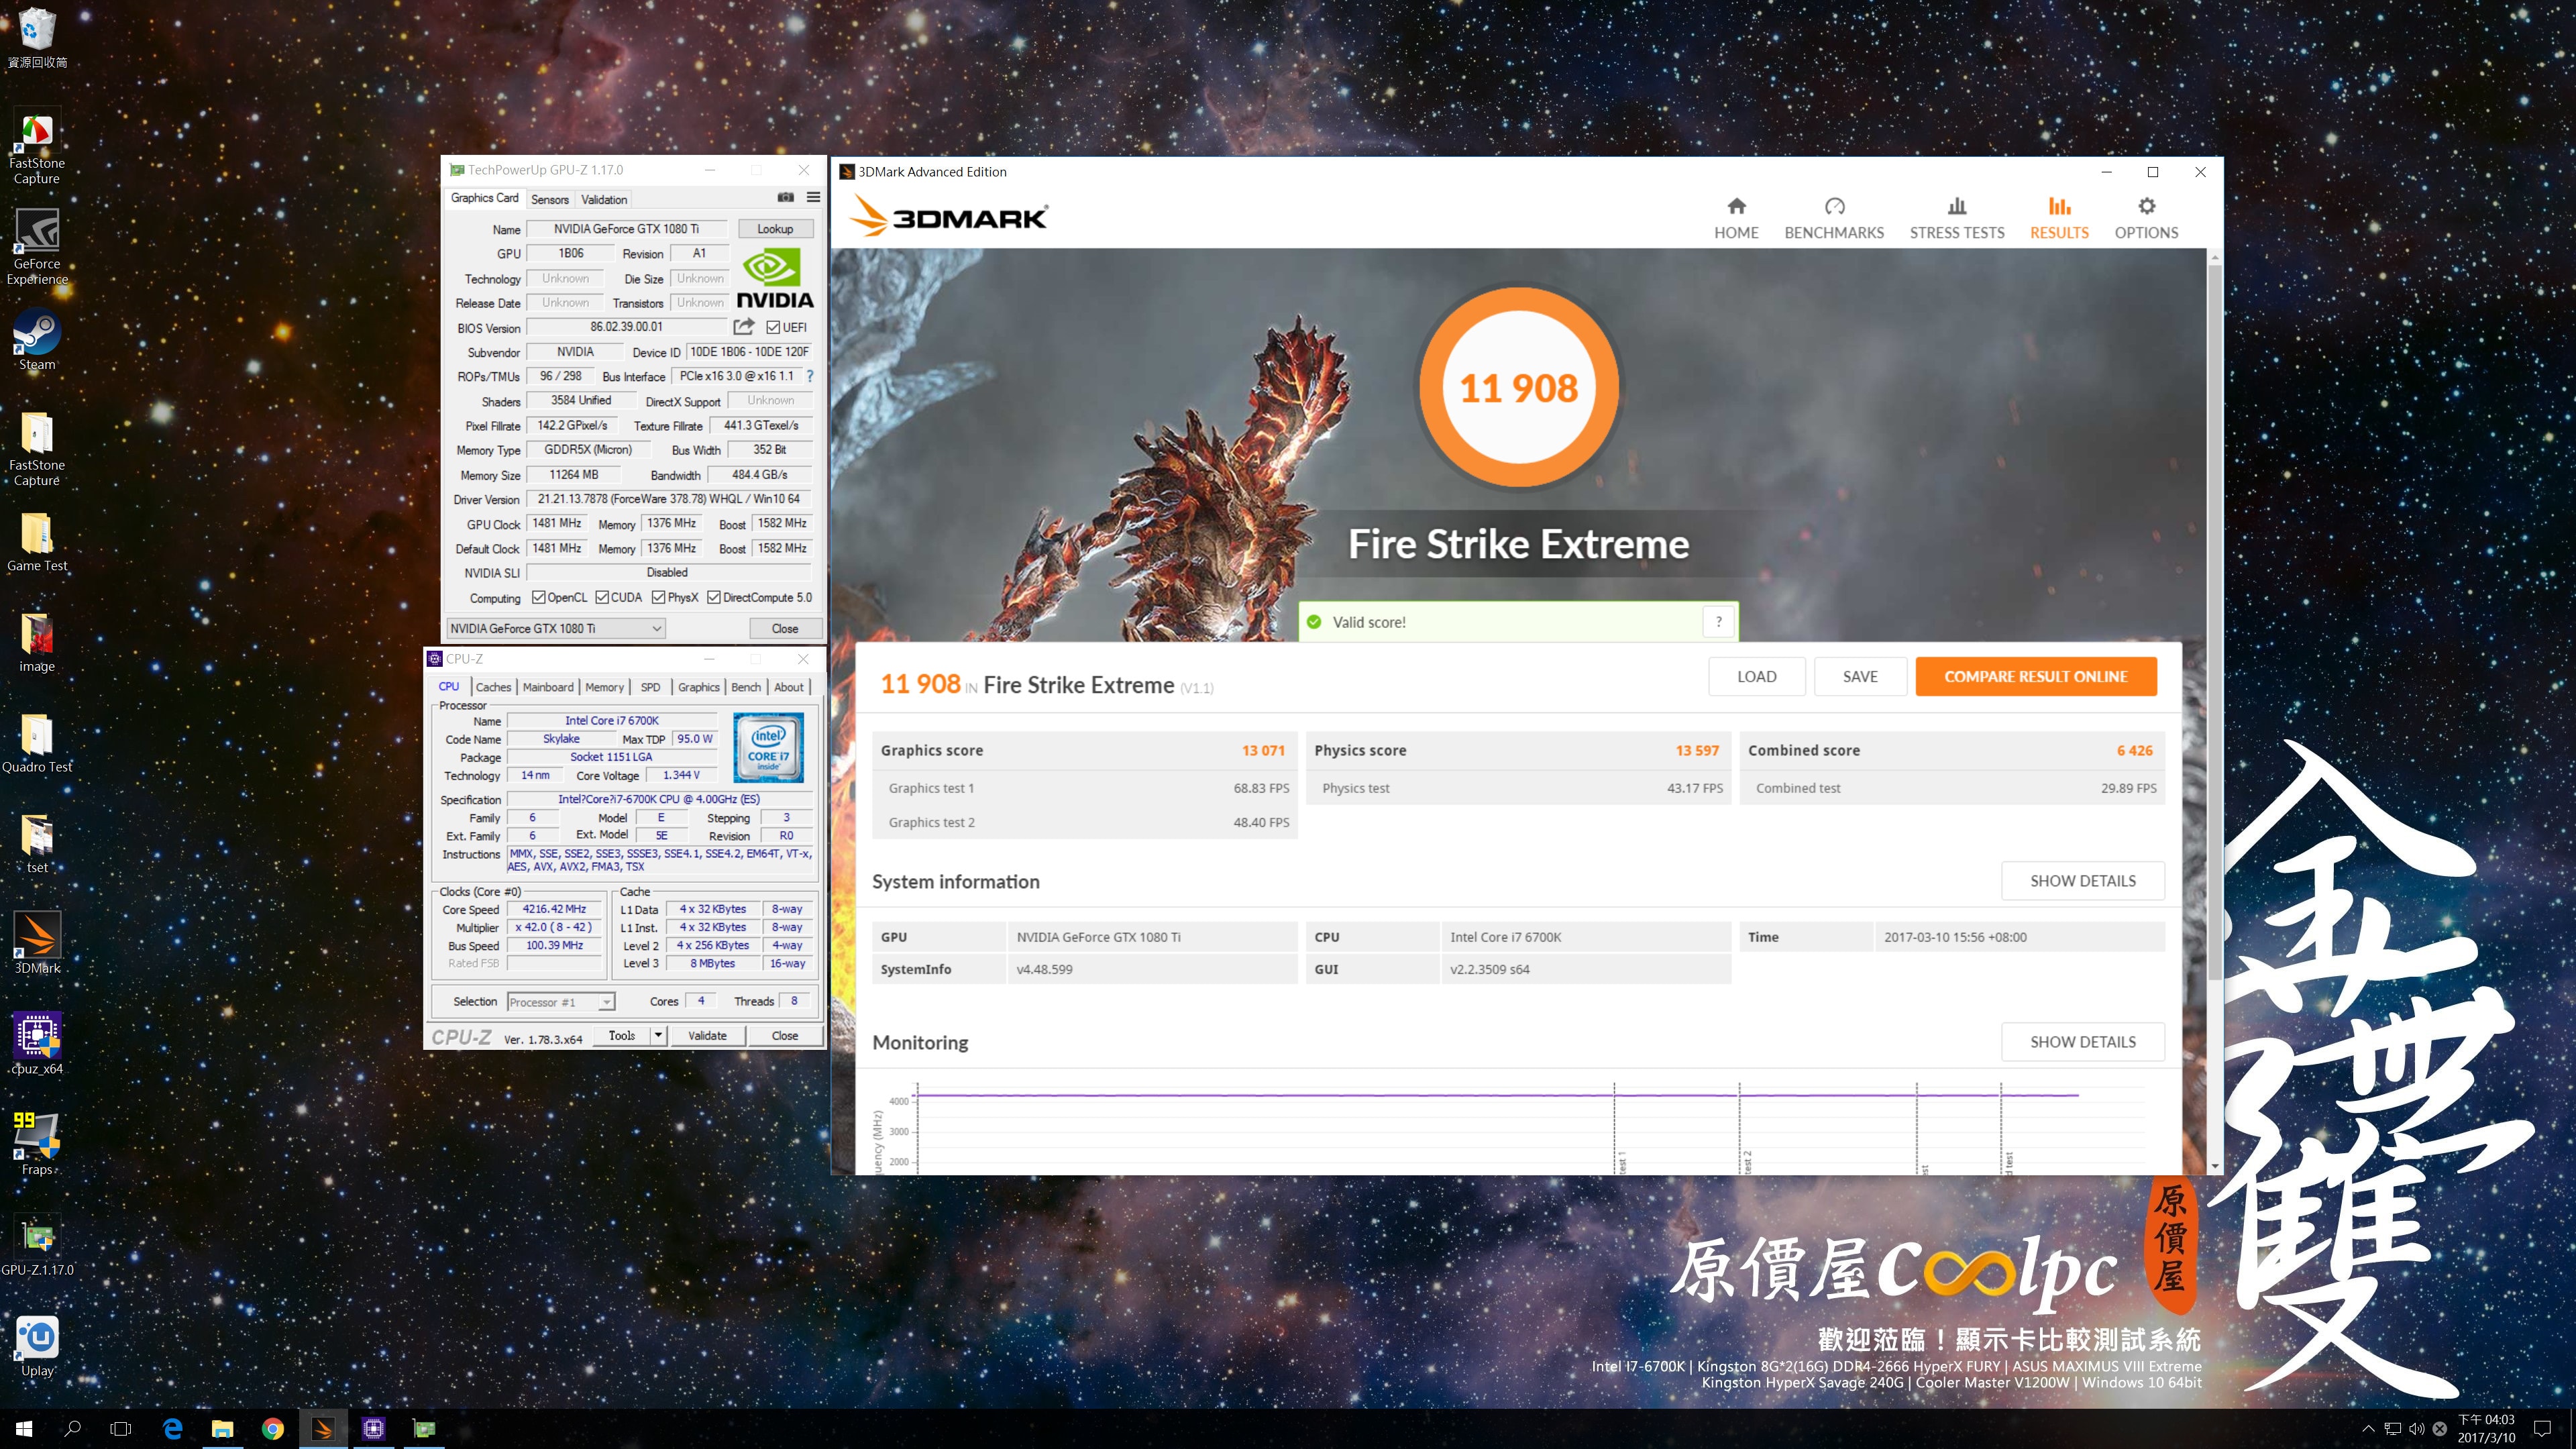Viewport: 2576px width, 1449px height.
Task: Open 3DMark RESULTS section
Action: pos(2059,218)
